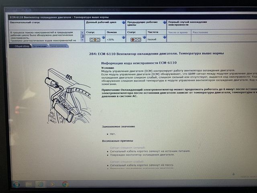Click first Поврежден вентилятор охлаждения двигателя bullet
The height and width of the screenshot is (193, 257).
pyautogui.click(x=142, y=154)
